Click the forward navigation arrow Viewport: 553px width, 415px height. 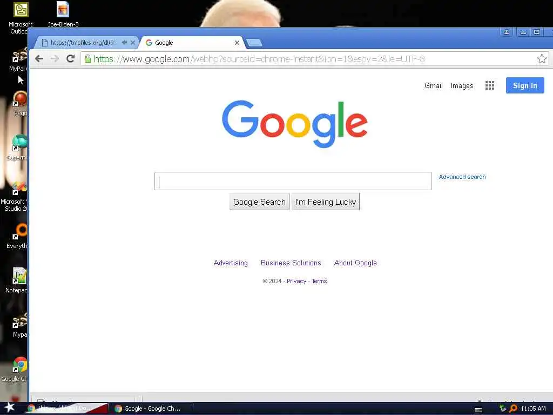pyautogui.click(x=55, y=58)
